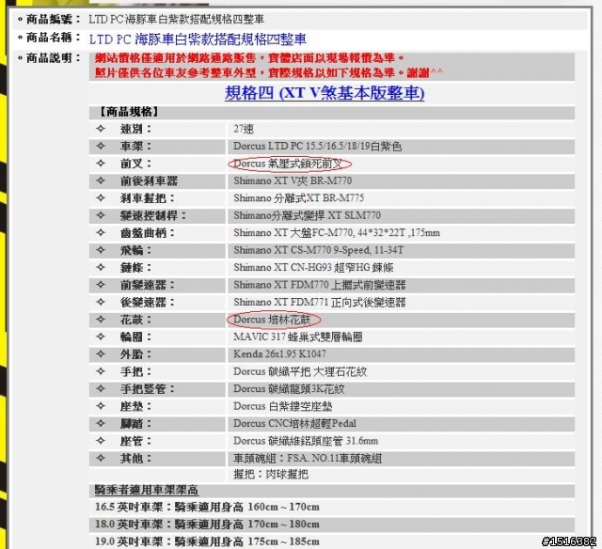Select Dorcus CNC培林超輕Pedal value

(x=294, y=424)
